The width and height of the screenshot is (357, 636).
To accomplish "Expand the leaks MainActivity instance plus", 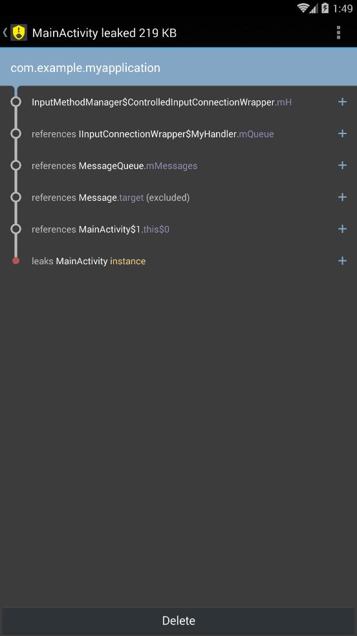I will [x=342, y=261].
